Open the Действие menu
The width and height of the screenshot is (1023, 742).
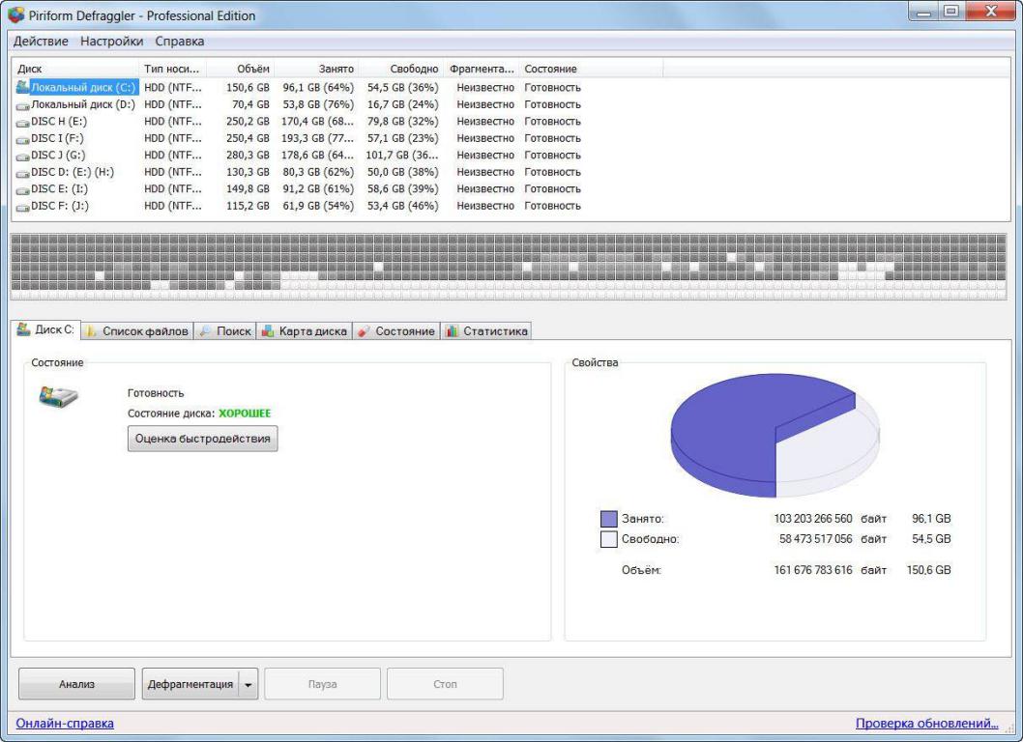coord(42,42)
